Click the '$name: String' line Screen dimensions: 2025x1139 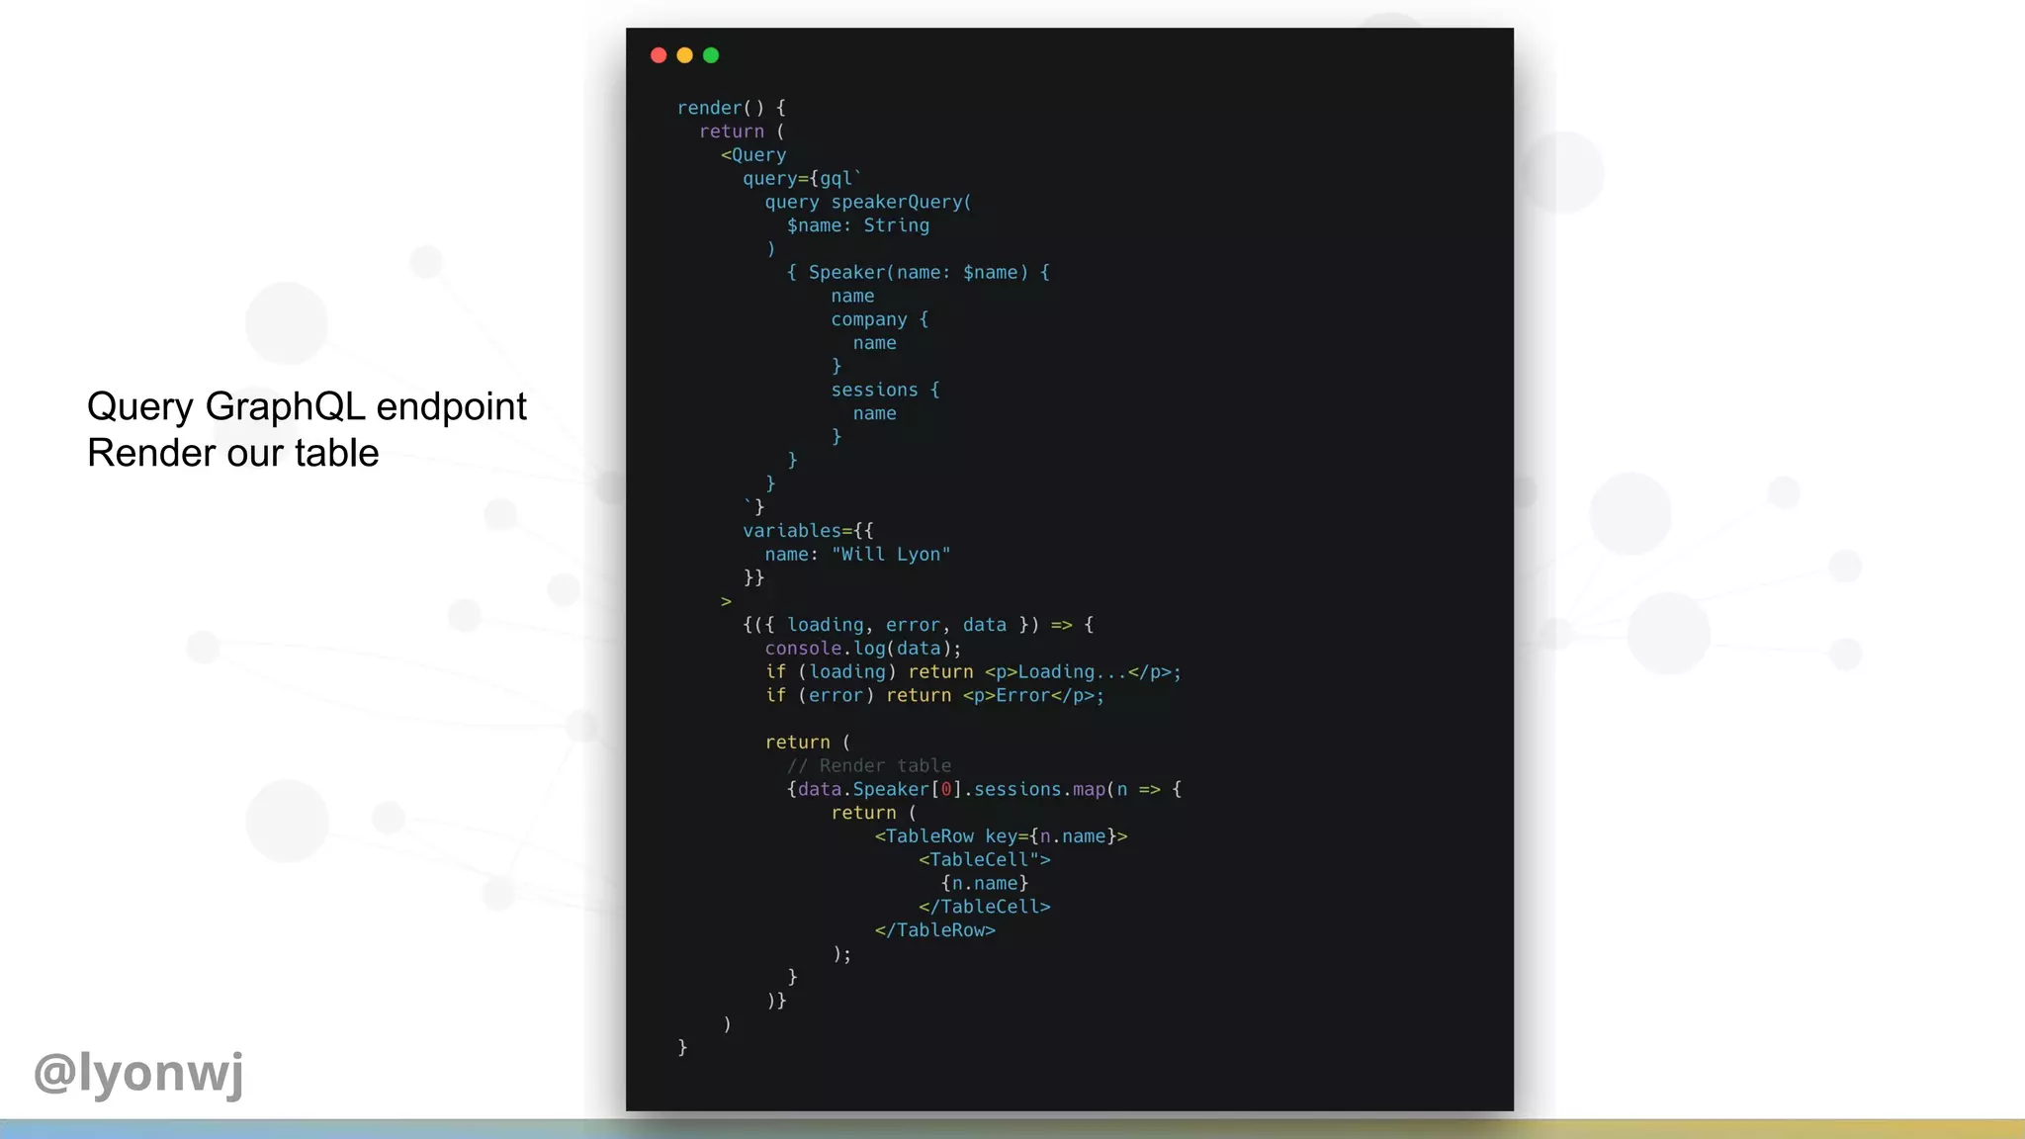pyautogui.click(x=858, y=225)
